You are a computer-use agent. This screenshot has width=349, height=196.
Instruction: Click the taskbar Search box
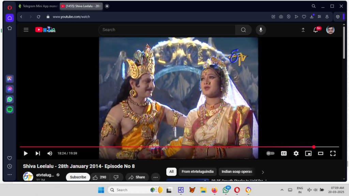click(x=135, y=190)
